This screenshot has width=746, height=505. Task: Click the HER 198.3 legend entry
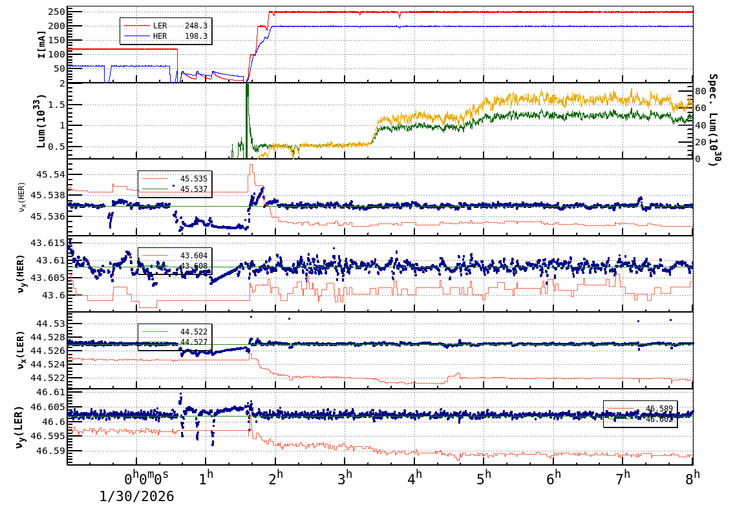(x=165, y=36)
